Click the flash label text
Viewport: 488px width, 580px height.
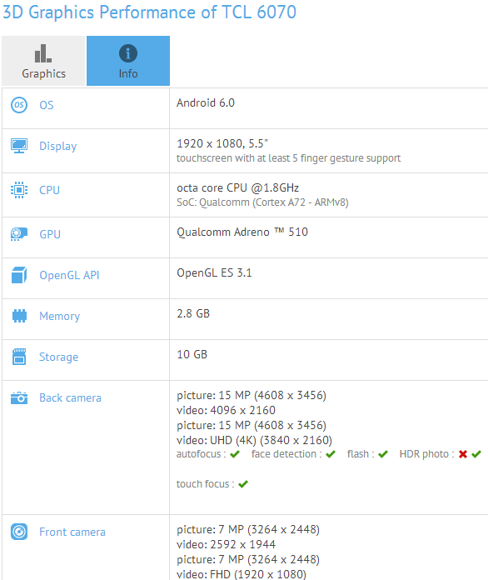(361, 454)
